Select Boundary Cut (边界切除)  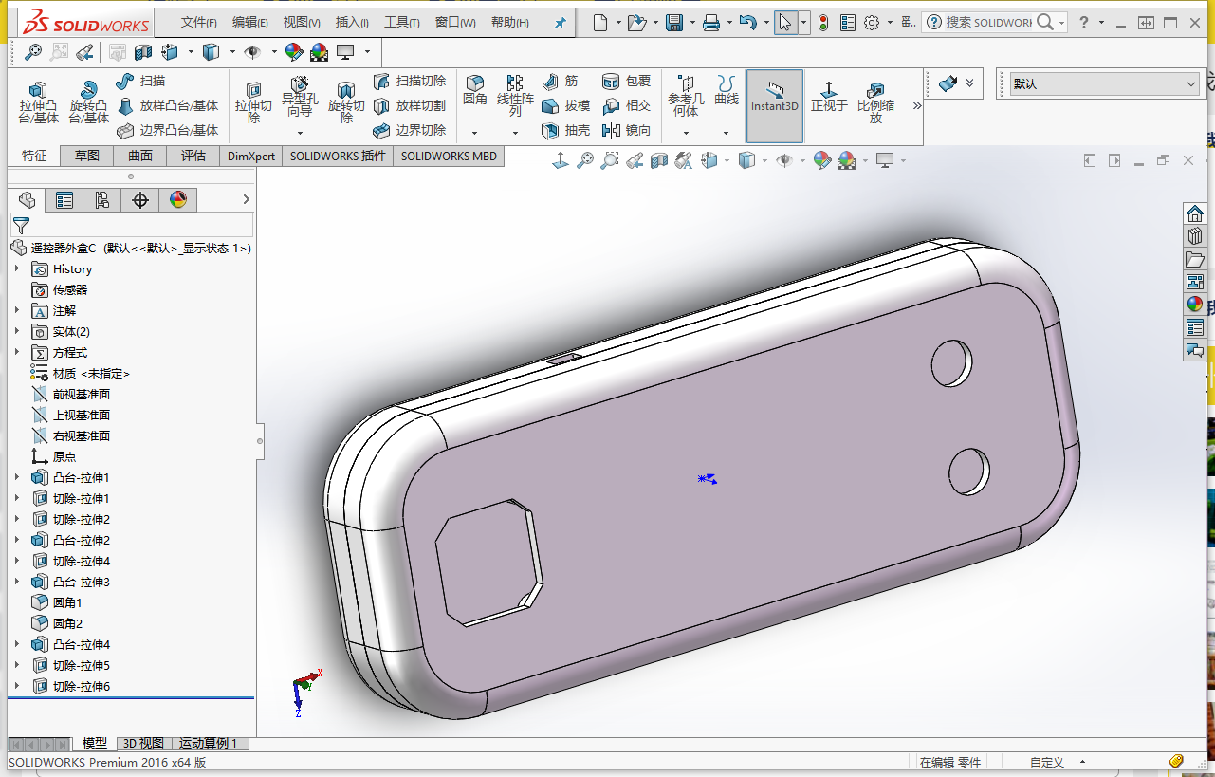409,131
